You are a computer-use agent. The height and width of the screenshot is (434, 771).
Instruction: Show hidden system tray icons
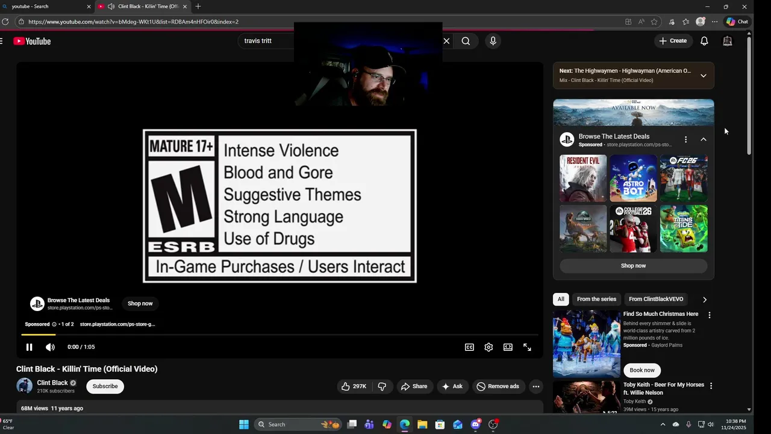pos(663,424)
